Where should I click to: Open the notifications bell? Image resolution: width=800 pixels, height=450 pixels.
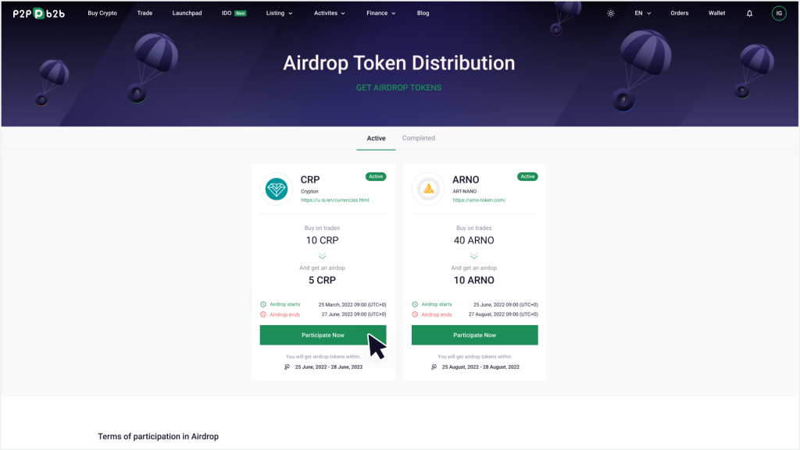[749, 13]
